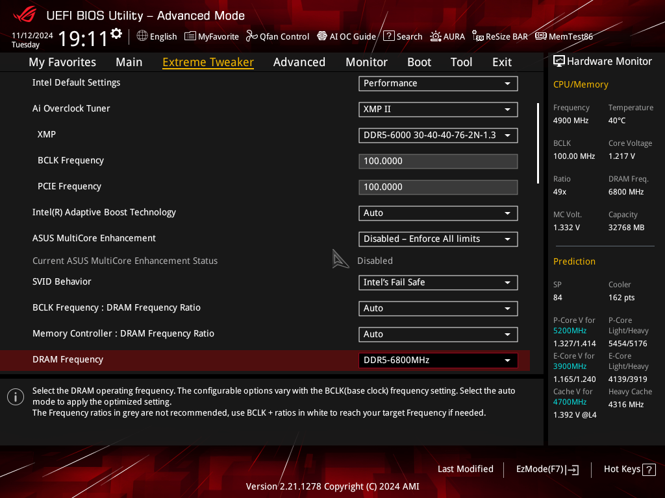Click BCLK Frequency input field
The image size is (665, 498).
438,161
